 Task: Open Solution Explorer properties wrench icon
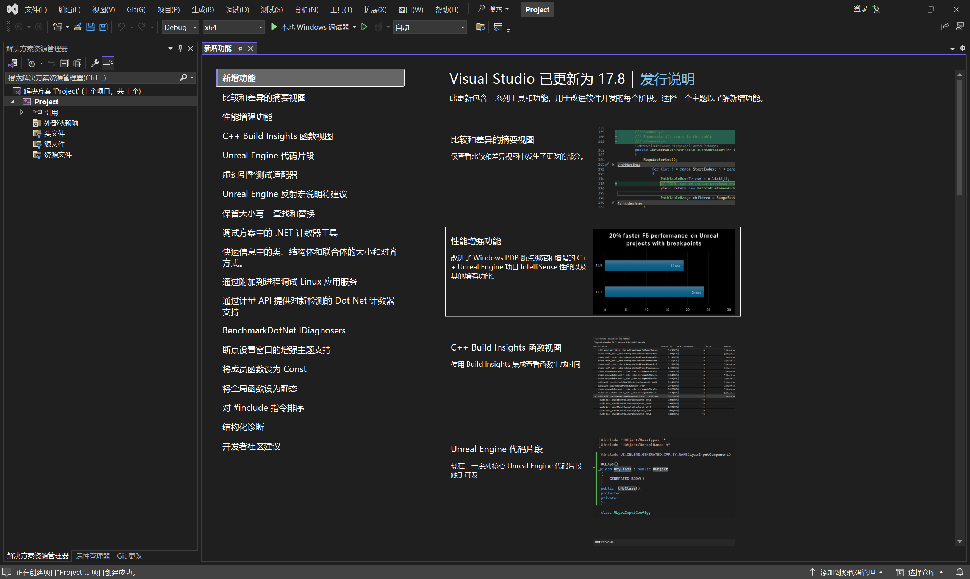(94, 63)
